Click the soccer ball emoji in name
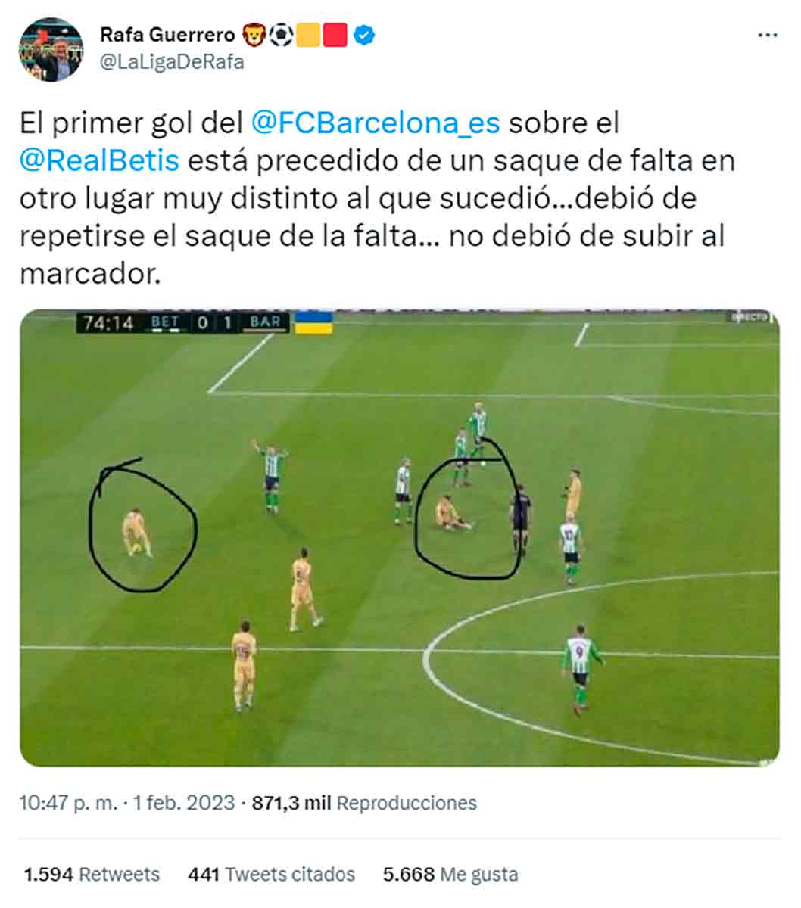 [282, 35]
